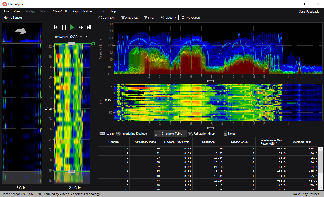Viewport: 324px width, 197px height.
Task: Toggle the Max trace display
Action: (149, 18)
